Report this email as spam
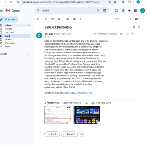Image resolution: width=147 pixels, height=145 pixels. tap(53, 19)
